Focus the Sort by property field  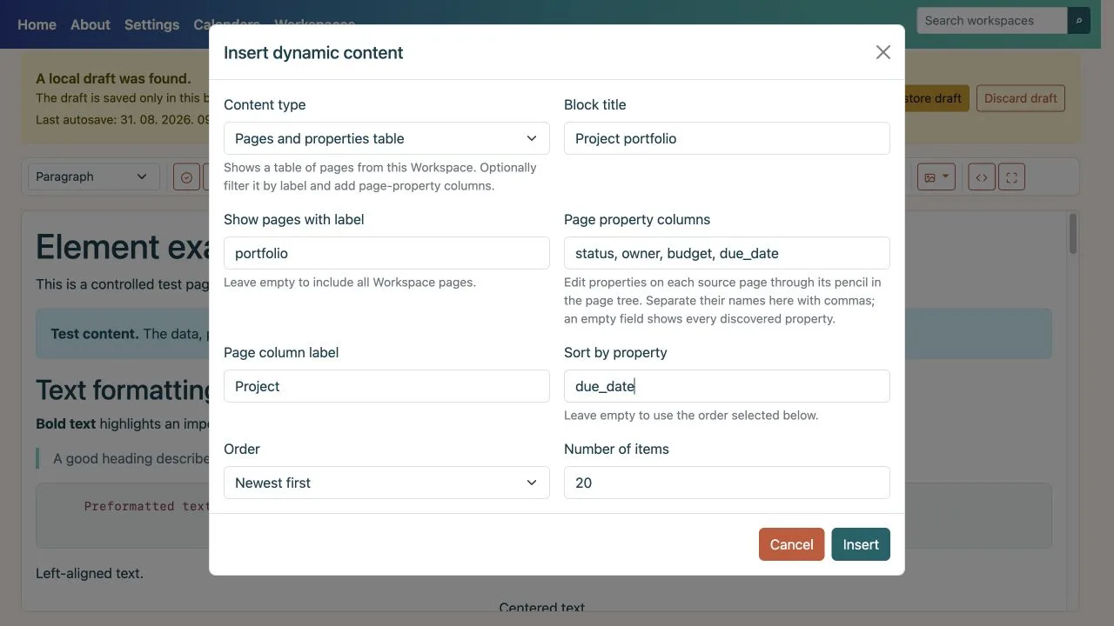727,386
